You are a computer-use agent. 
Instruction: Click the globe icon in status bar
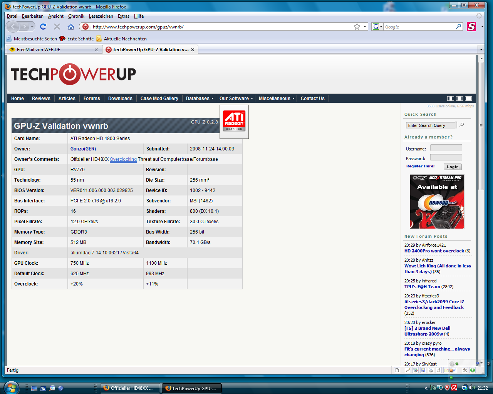tap(416, 370)
